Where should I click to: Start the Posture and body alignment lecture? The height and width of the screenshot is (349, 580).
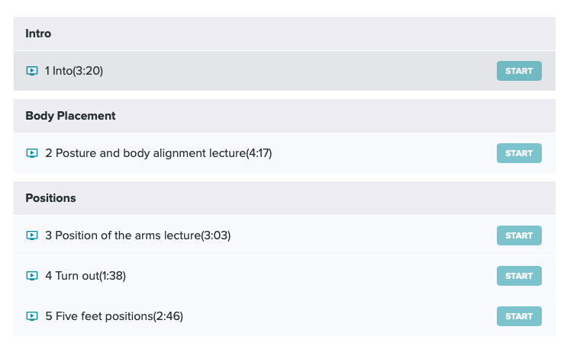(519, 153)
